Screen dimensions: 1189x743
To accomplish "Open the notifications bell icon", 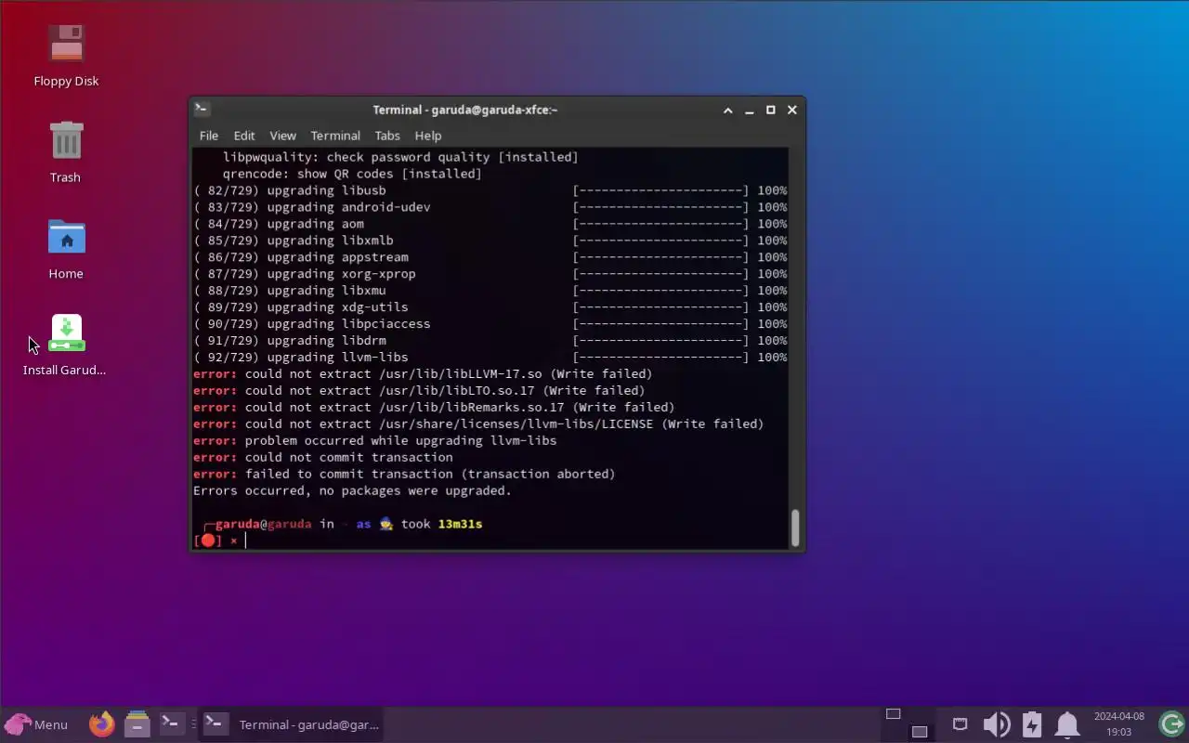I will pyautogui.click(x=1066, y=724).
